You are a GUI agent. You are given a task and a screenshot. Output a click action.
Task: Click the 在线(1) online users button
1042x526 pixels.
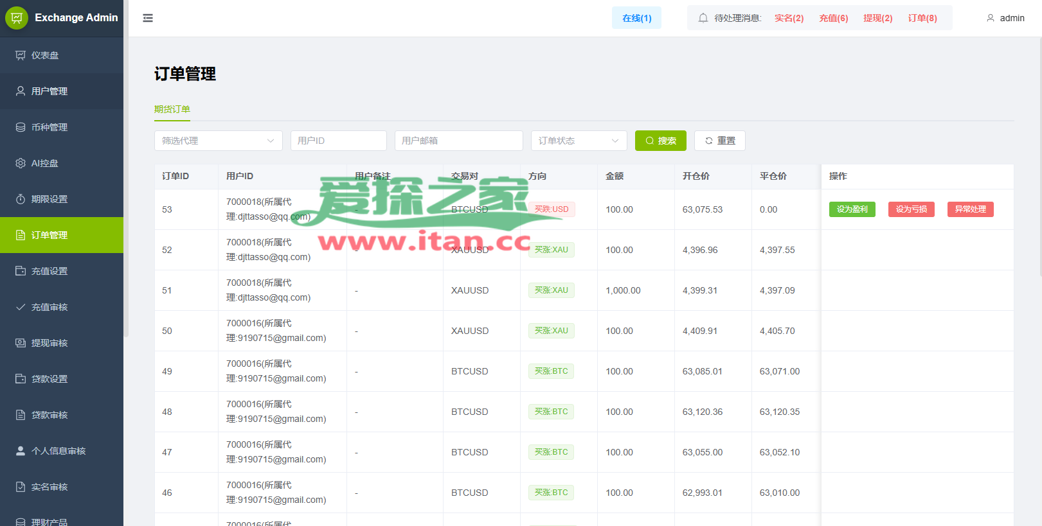[x=636, y=18]
